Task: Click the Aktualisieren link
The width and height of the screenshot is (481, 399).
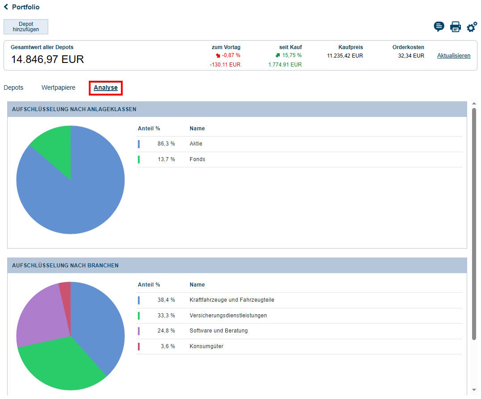Action: tap(453, 56)
